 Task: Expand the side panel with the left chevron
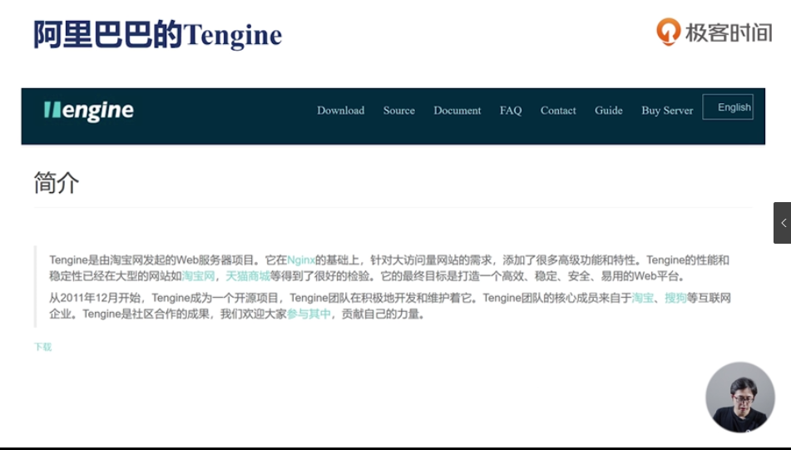coord(783,223)
